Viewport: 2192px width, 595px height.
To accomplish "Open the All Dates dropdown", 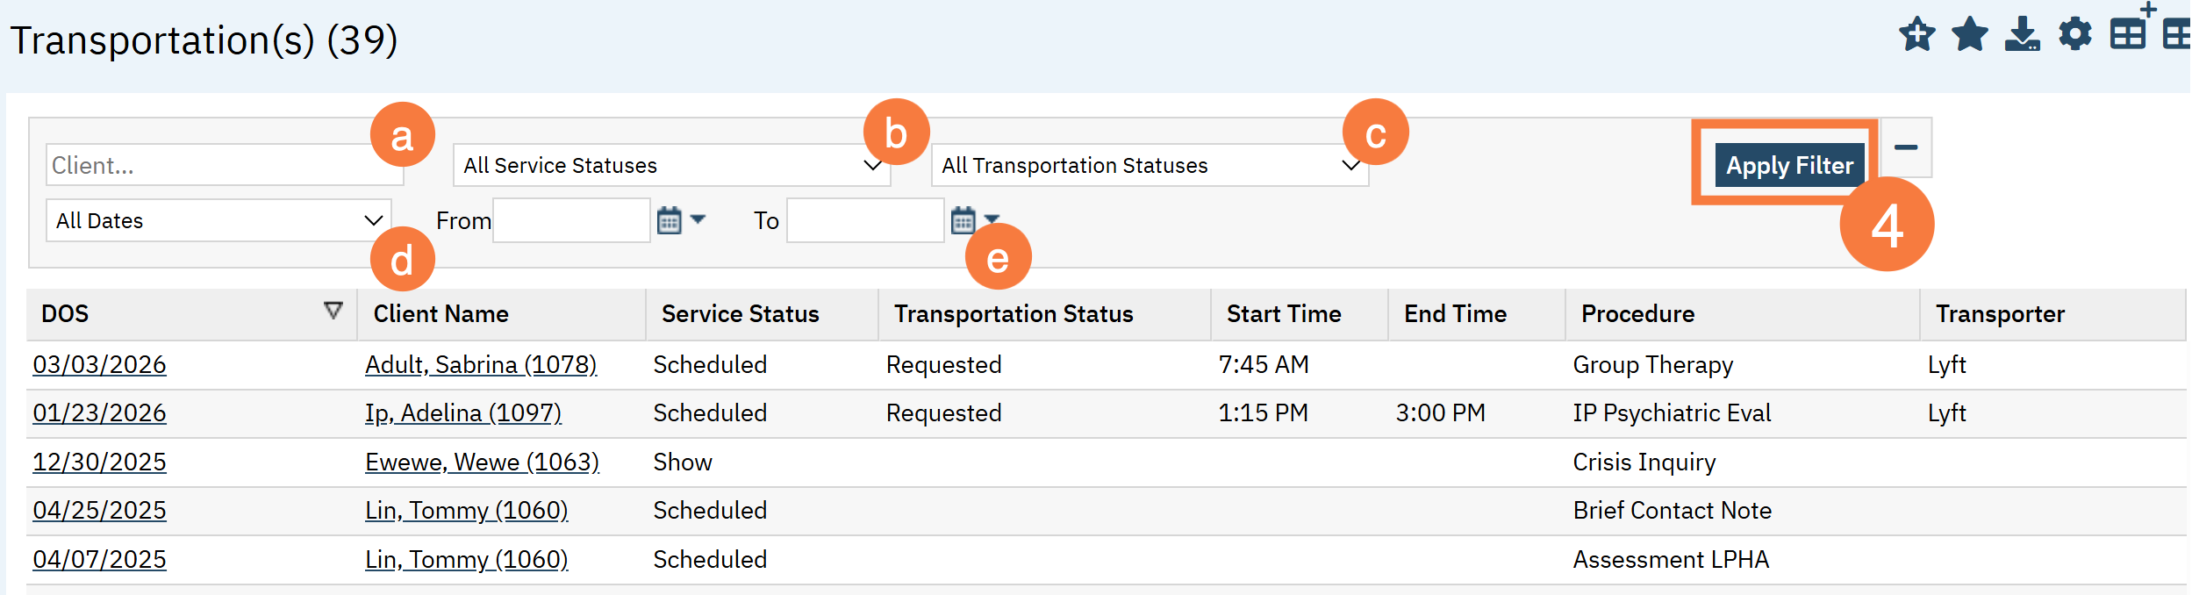I will (218, 221).
